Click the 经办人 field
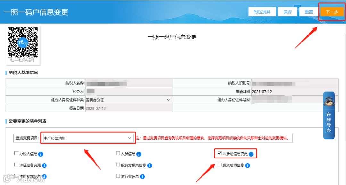 [x=128, y=91]
